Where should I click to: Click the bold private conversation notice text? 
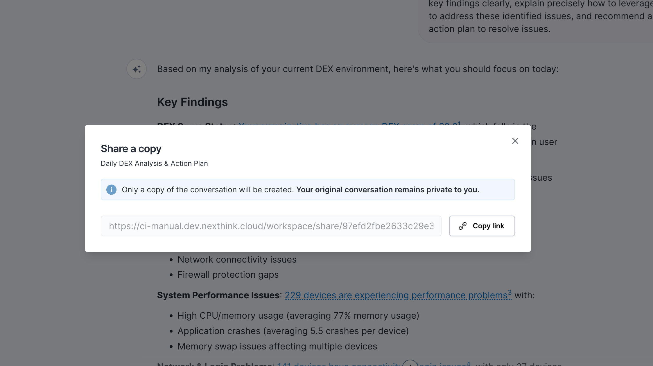click(x=388, y=190)
